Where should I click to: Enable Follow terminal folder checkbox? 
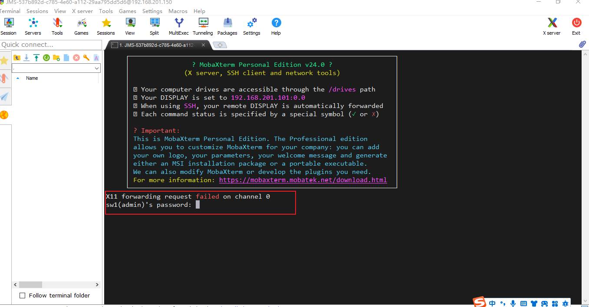tap(23, 295)
